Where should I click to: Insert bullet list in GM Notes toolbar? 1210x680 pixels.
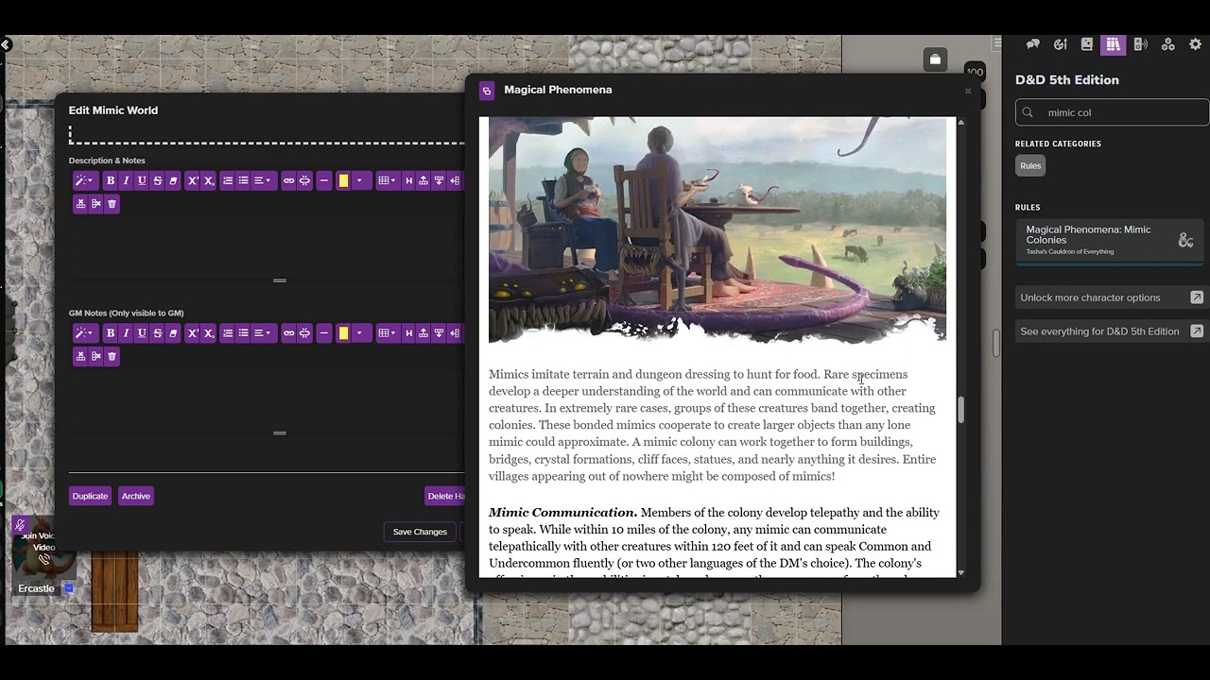pyautogui.click(x=243, y=333)
